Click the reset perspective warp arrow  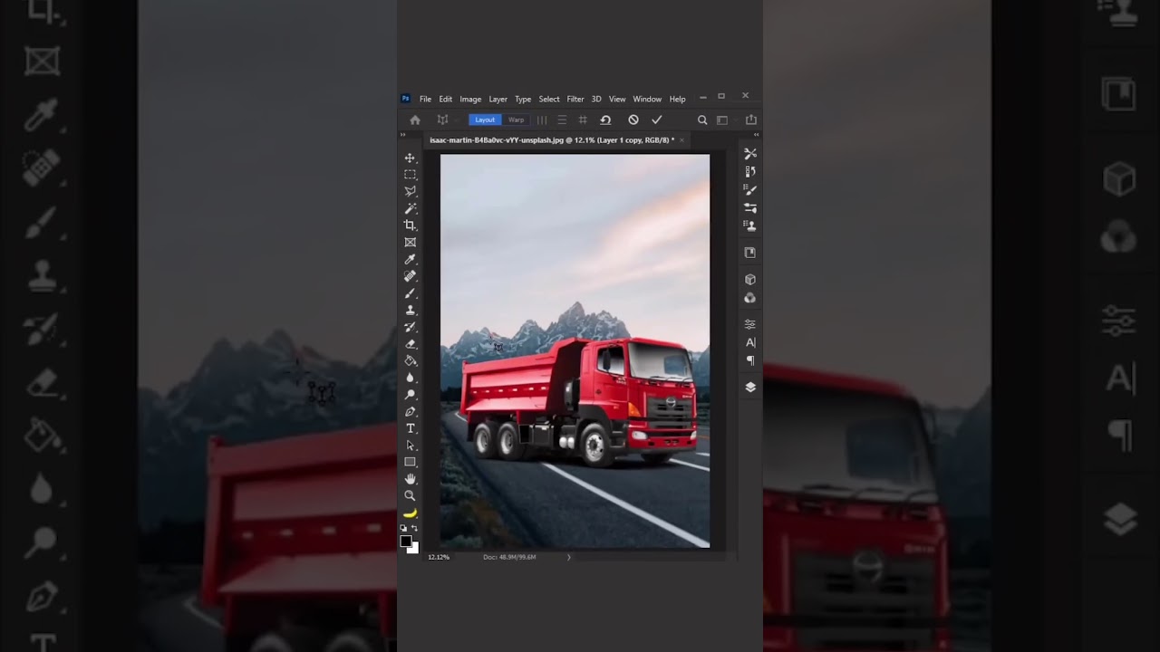[605, 120]
